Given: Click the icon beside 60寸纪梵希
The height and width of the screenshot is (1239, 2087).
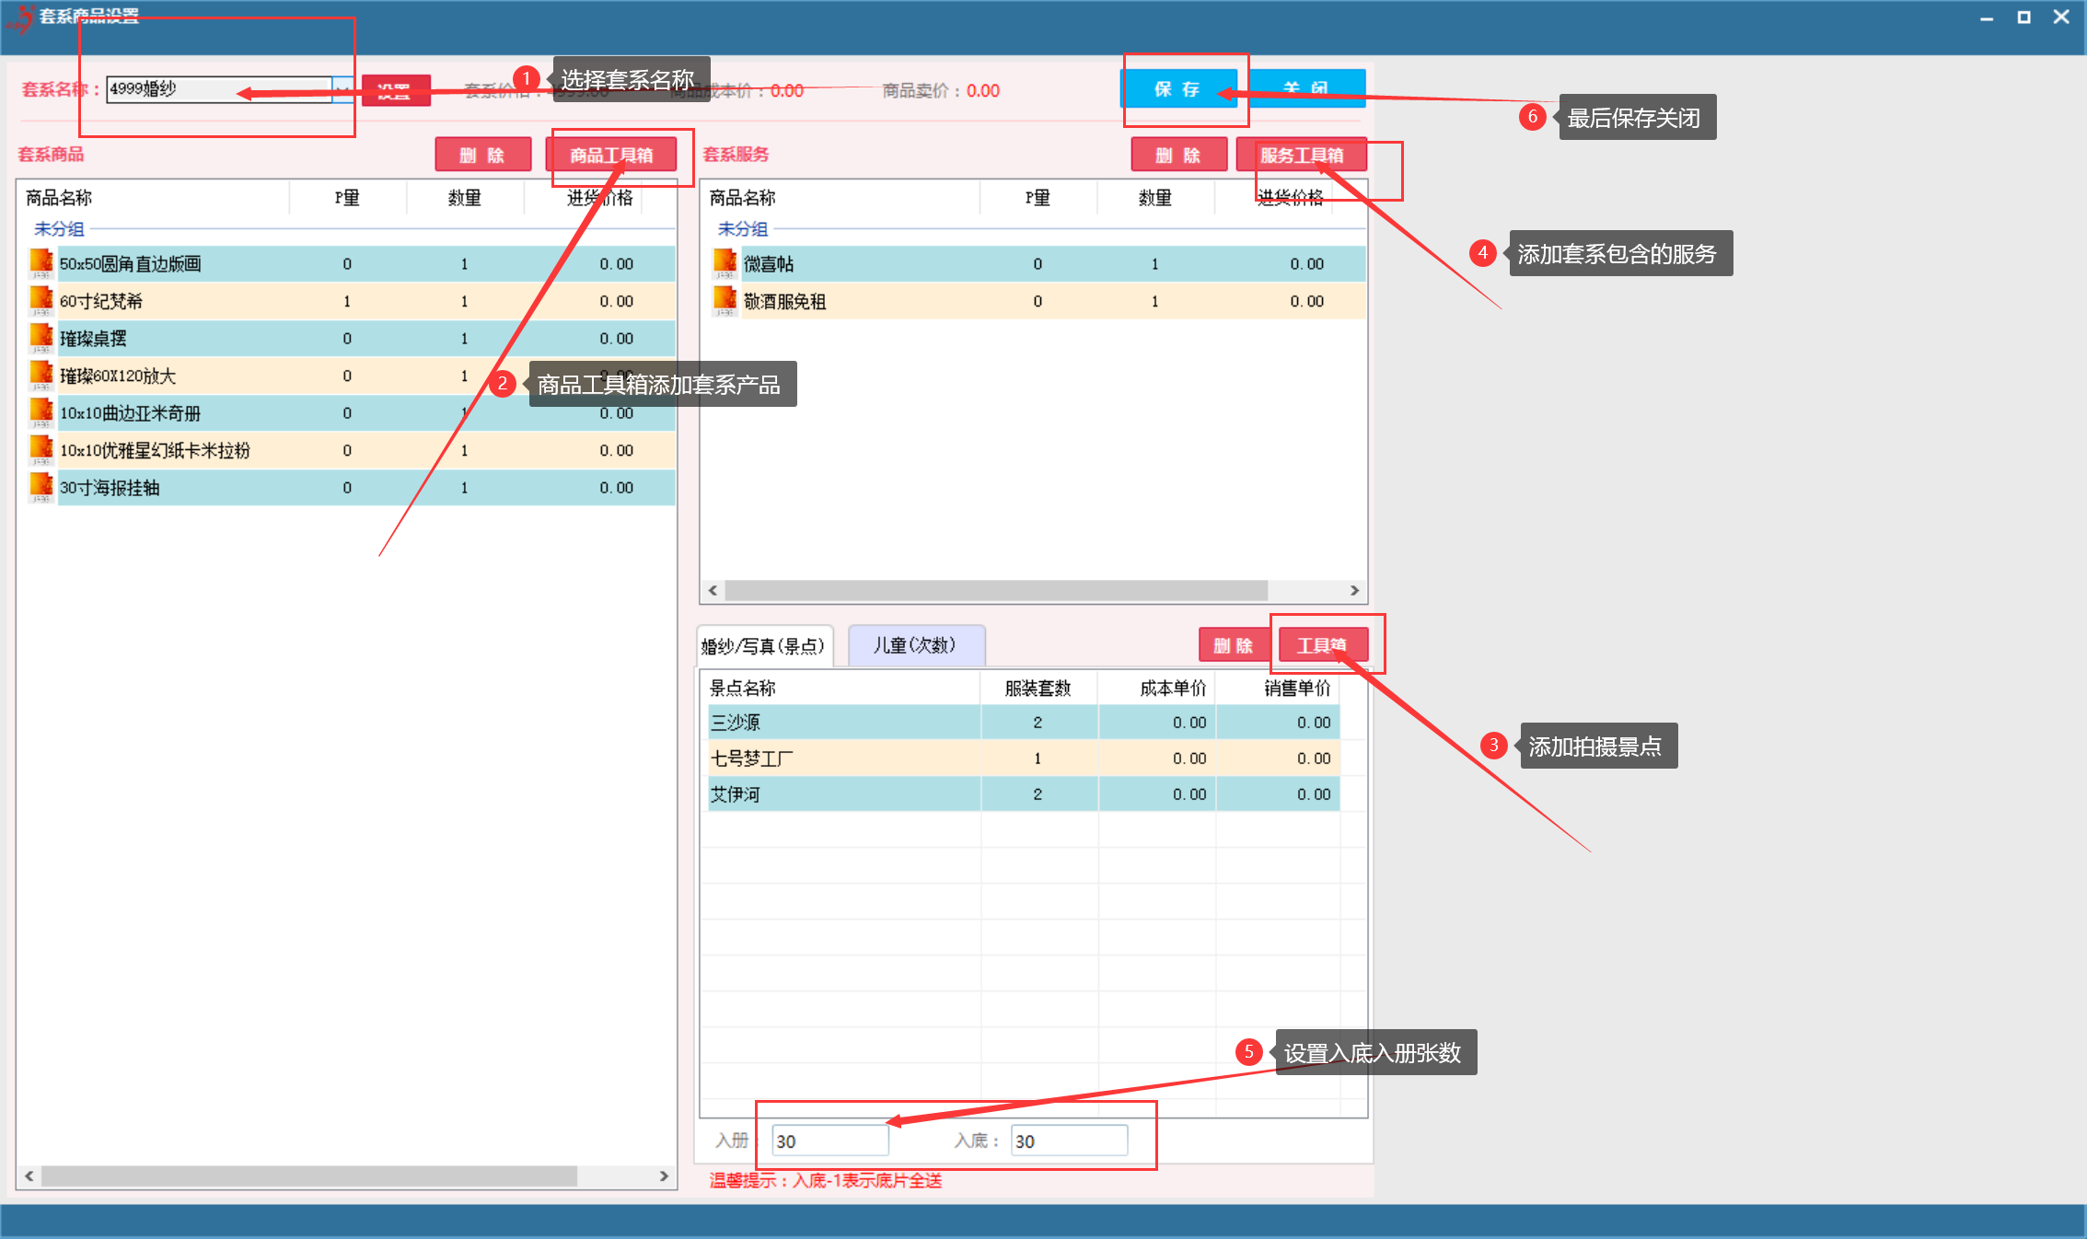Looking at the screenshot, I should (x=41, y=301).
